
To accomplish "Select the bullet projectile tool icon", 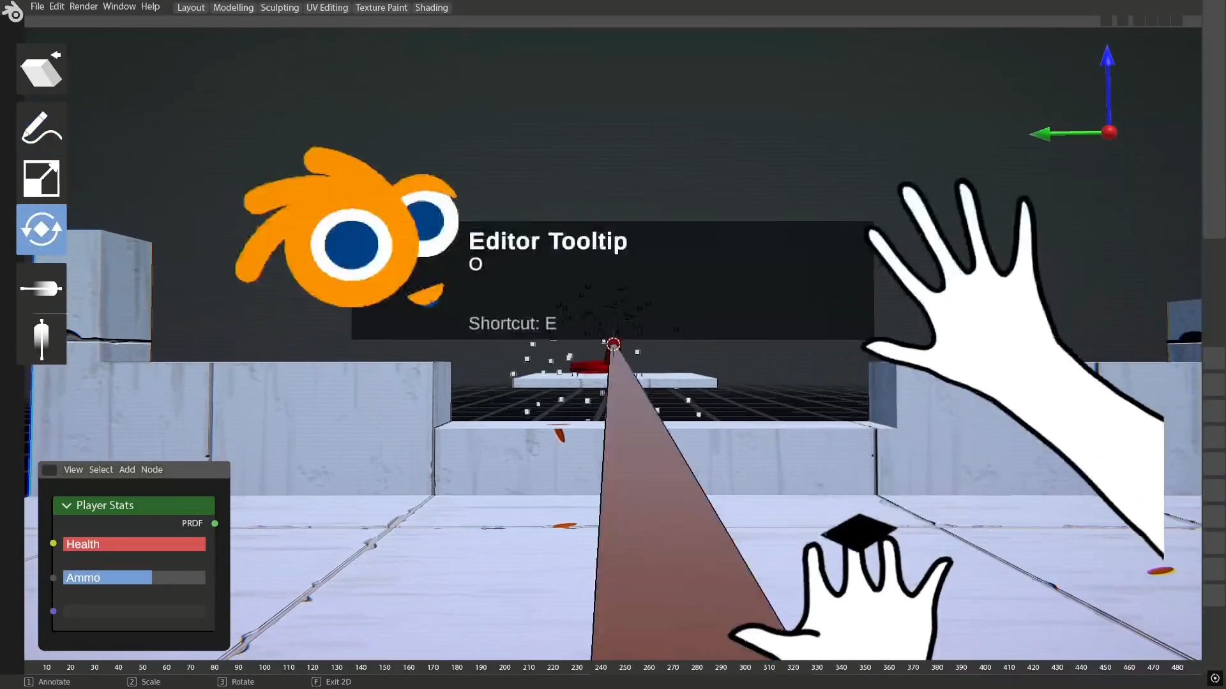I will pos(42,288).
